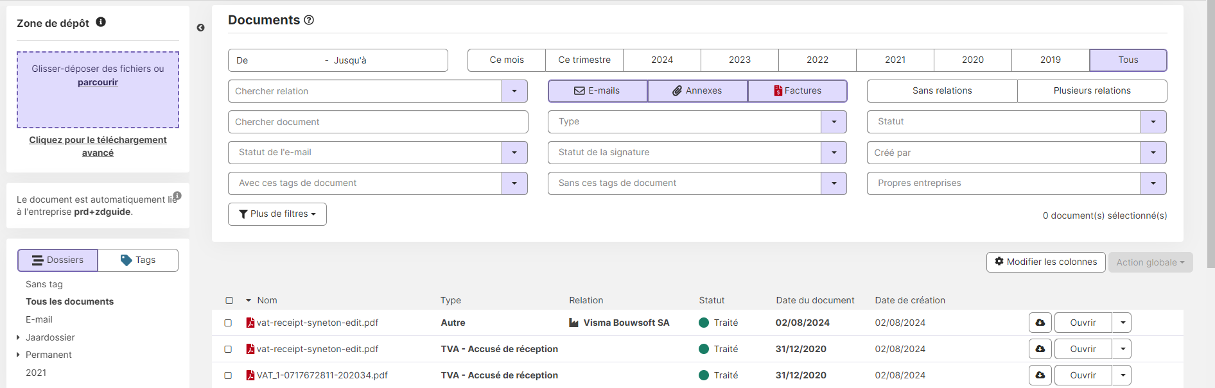Download the second vat-receipt-syneton-edit.pdf document
The height and width of the screenshot is (388, 1215).
pyautogui.click(x=1040, y=349)
